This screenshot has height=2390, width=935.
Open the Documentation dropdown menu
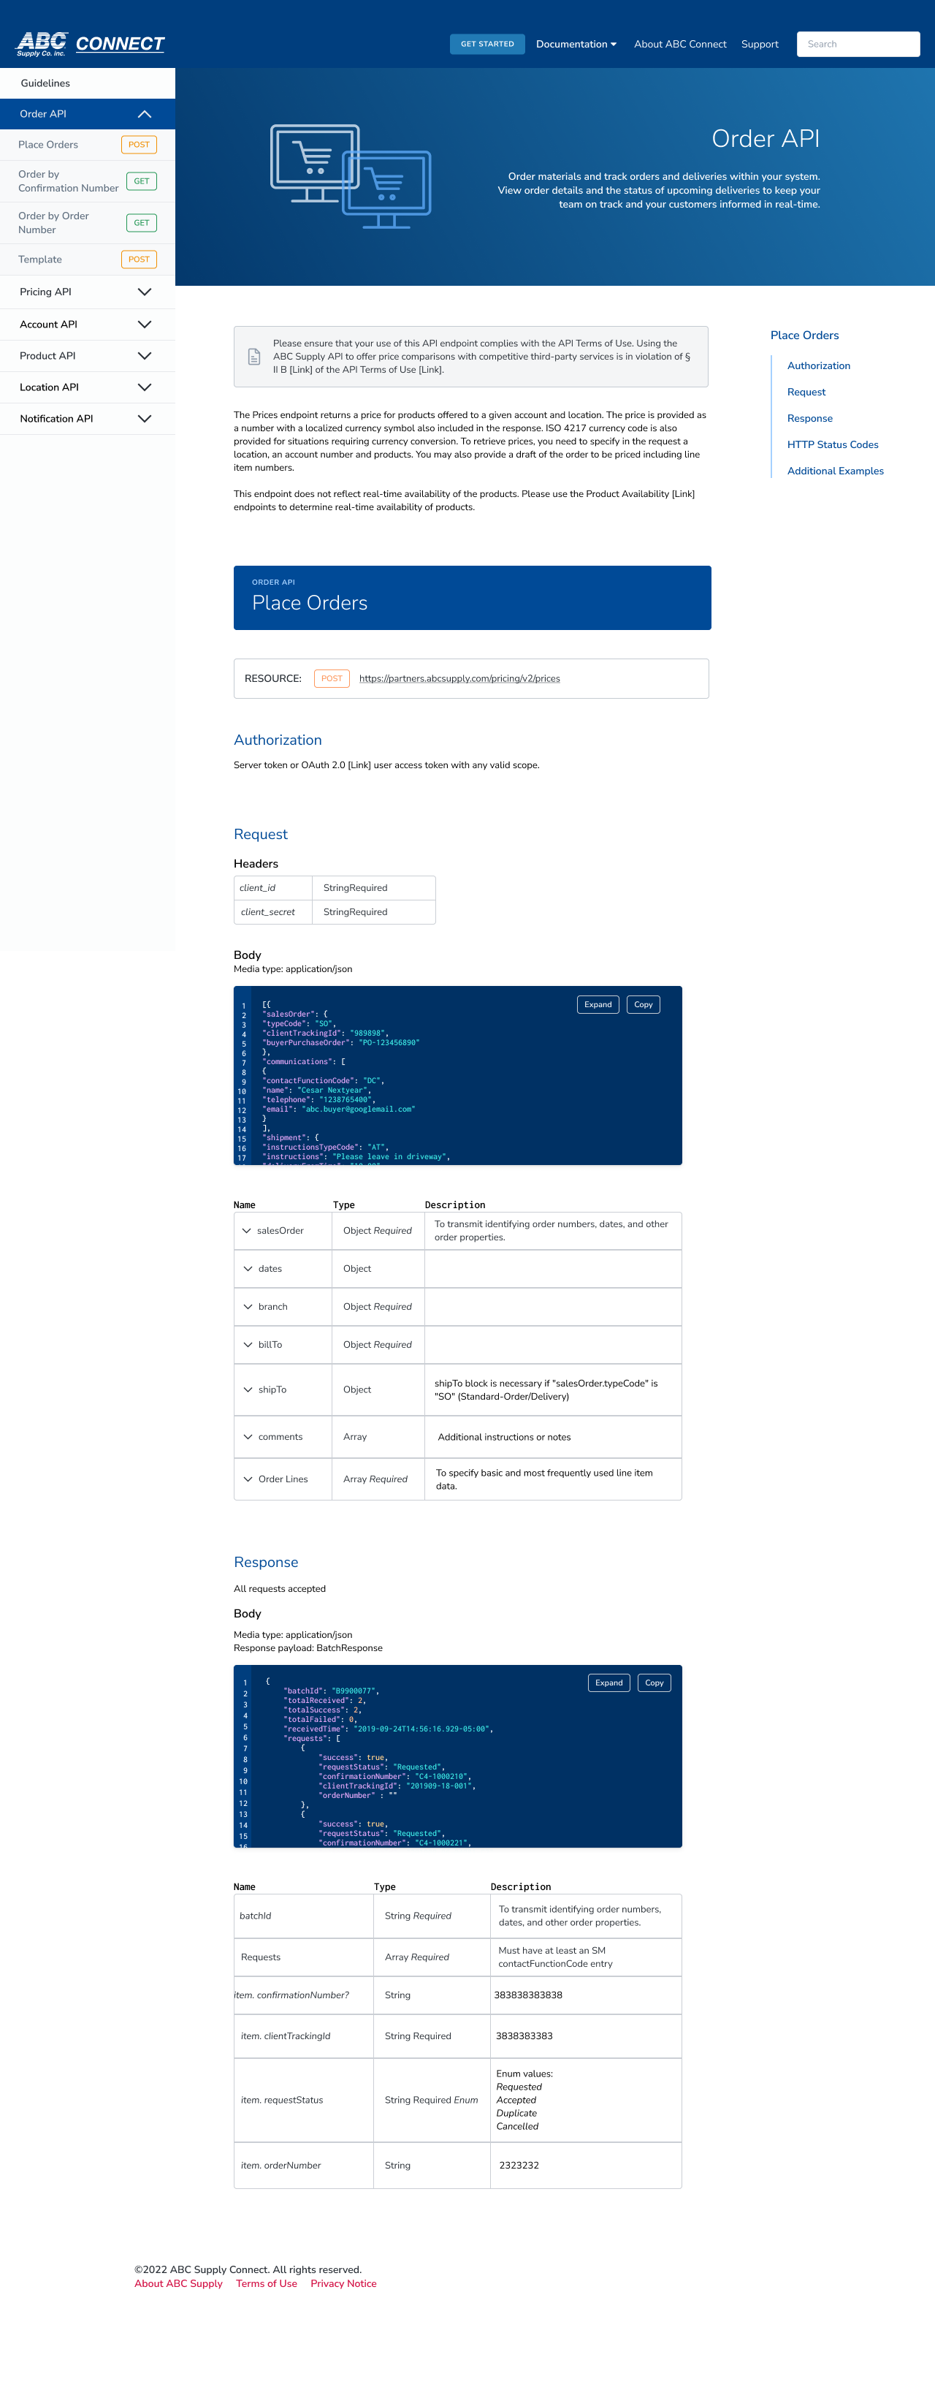tap(576, 44)
